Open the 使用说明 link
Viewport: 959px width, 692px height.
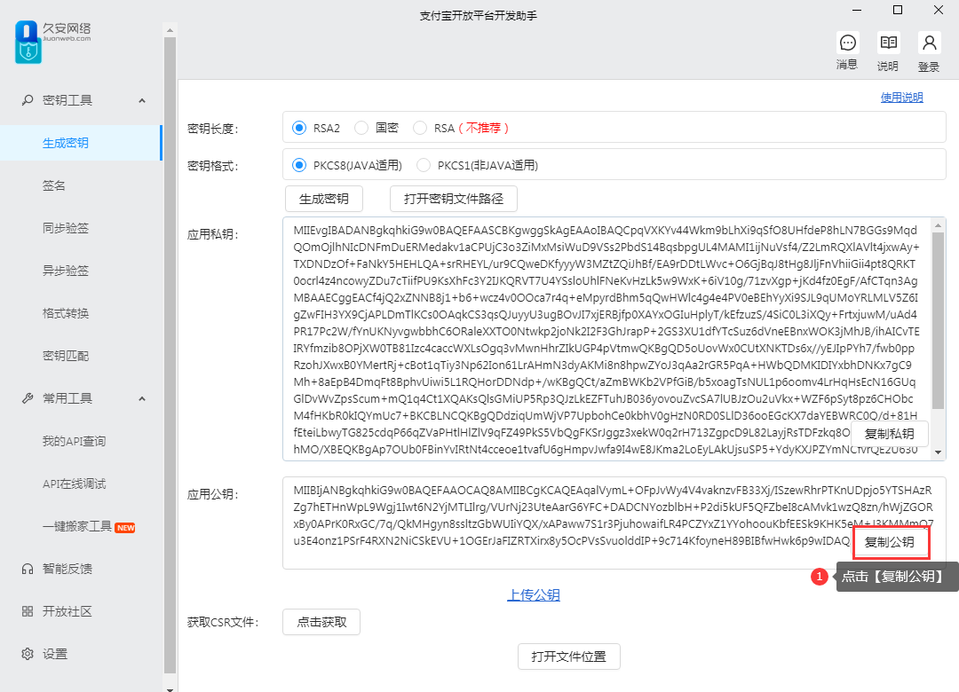(901, 98)
